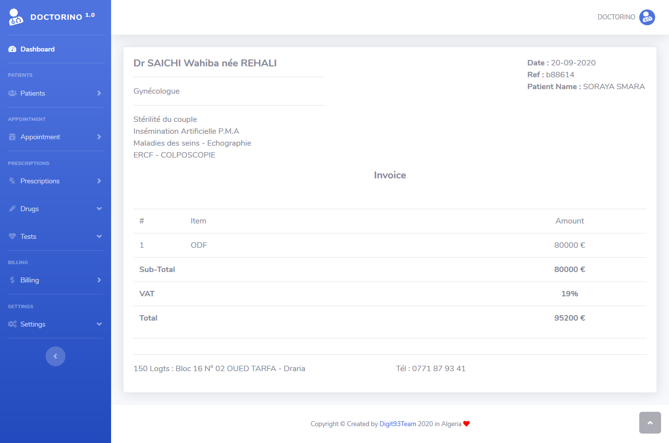Image resolution: width=669 pixels, height=443 pixels.
Task: Open the user avatar in top bar
Action: coord(647,17)
